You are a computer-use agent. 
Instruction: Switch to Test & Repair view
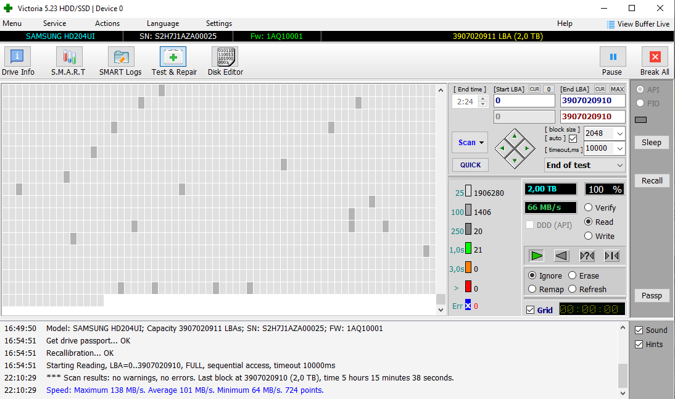pyautogui.click(x=173, y=56)
